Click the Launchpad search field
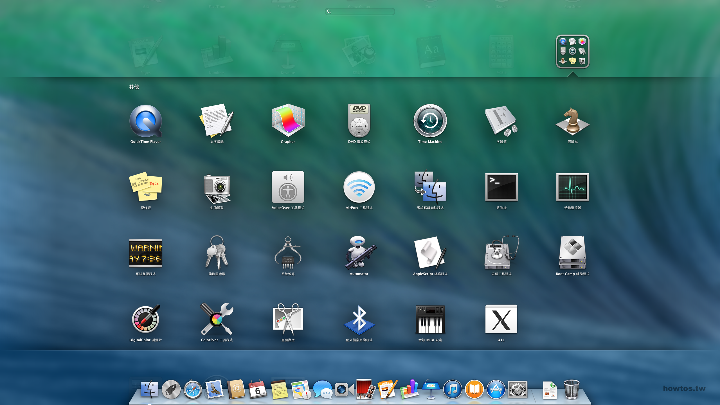The image size is (720, 405). coord(360,11)
